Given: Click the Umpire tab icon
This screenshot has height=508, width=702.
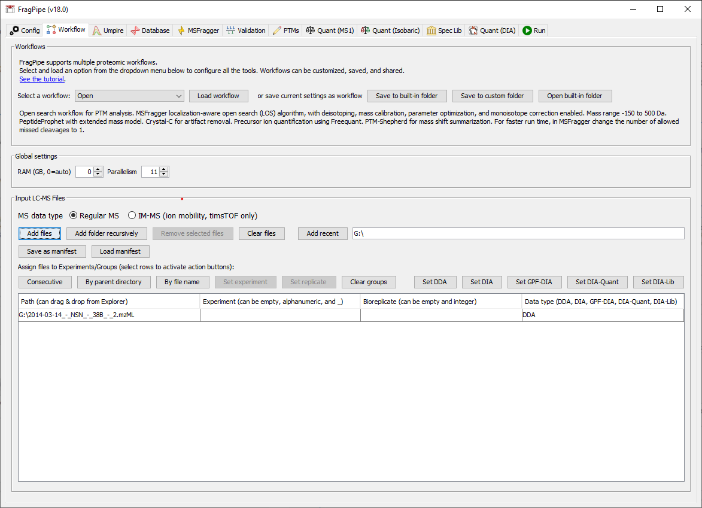Looking at the screenshot, I should [97, 31].
